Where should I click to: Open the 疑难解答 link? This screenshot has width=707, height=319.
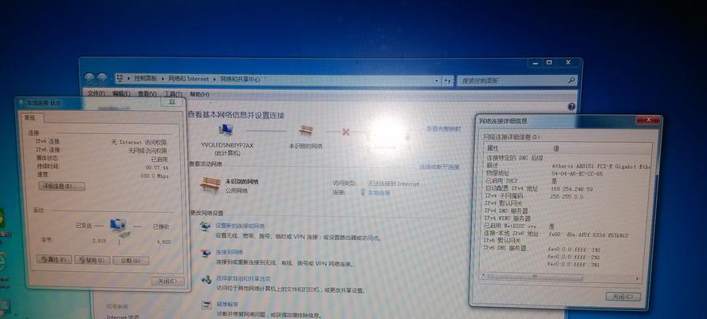[227, 304]
